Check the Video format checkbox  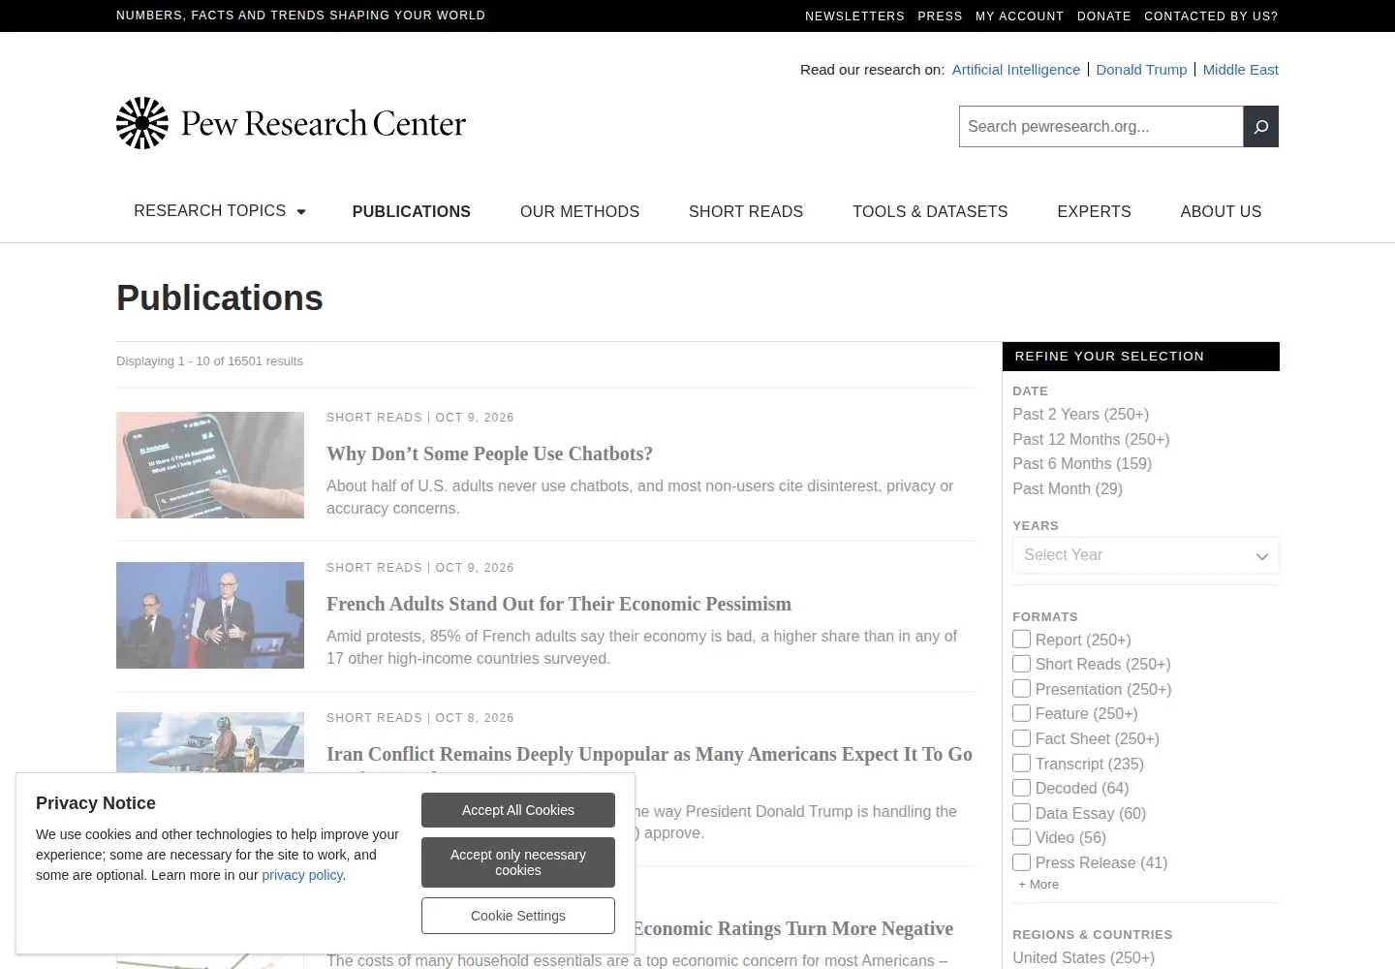tap(1021, 837)
